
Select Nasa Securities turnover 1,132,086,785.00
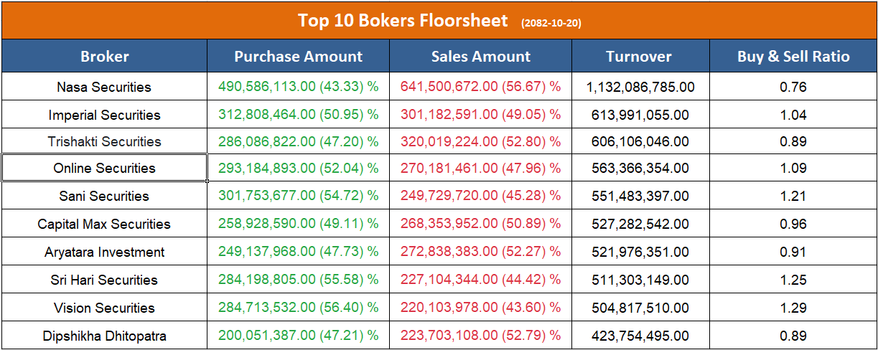640,87
